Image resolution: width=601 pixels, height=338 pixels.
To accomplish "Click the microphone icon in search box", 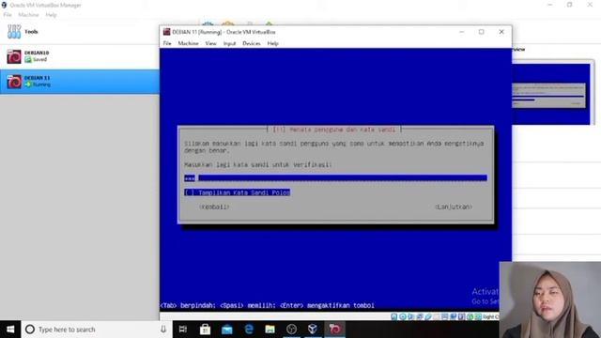I will coord(163,330).
